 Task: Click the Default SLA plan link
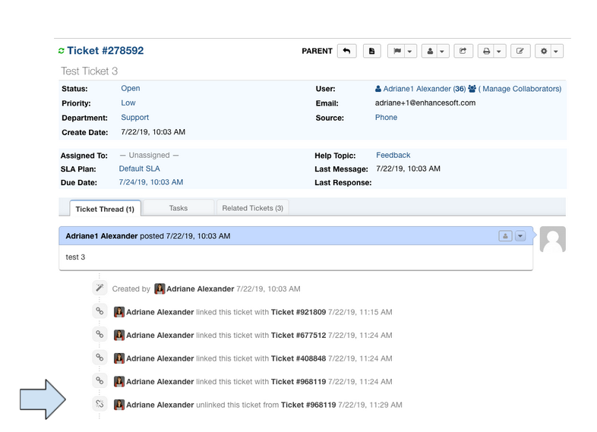(x=139, y=169)
